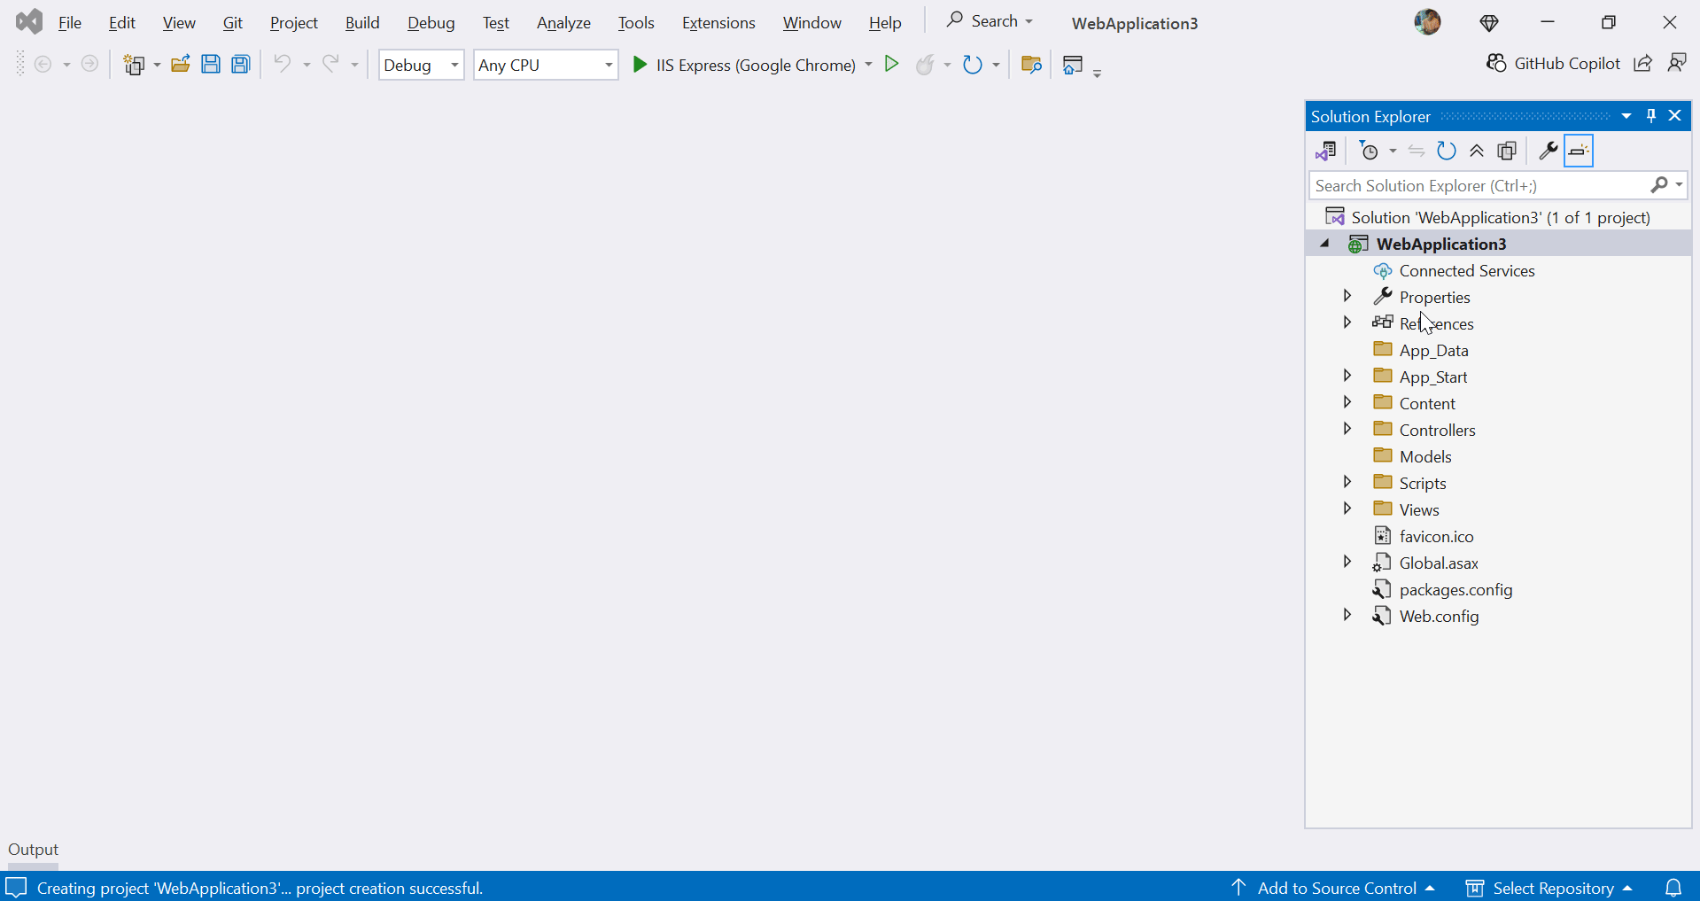Viewport: 1700px width, 901px height.
Task: Sync Solution Explorer with active document
Action: 1417,151
